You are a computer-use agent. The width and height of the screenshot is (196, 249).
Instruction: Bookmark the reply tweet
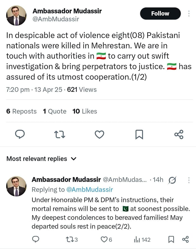pyautogui.click(x=171, y=240)
